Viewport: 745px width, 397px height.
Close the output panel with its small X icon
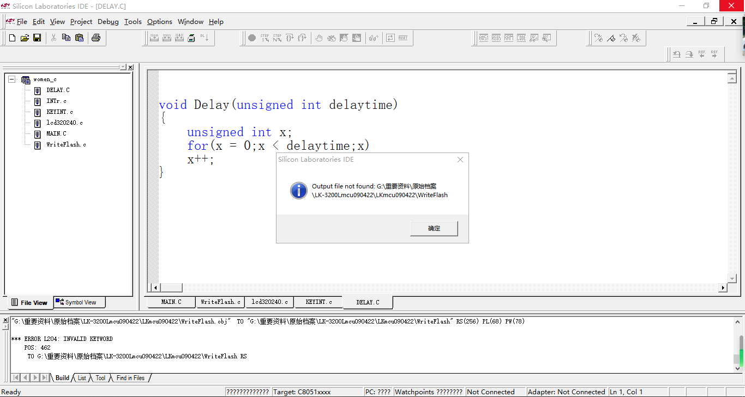(x=6, y=321)
